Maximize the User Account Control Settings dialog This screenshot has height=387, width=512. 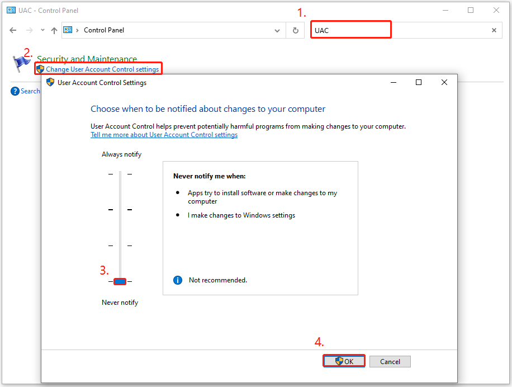[x=419, y=82]
